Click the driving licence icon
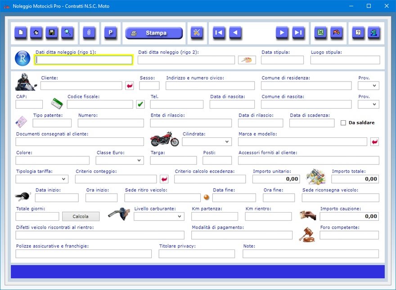 [x=21, y=122]
